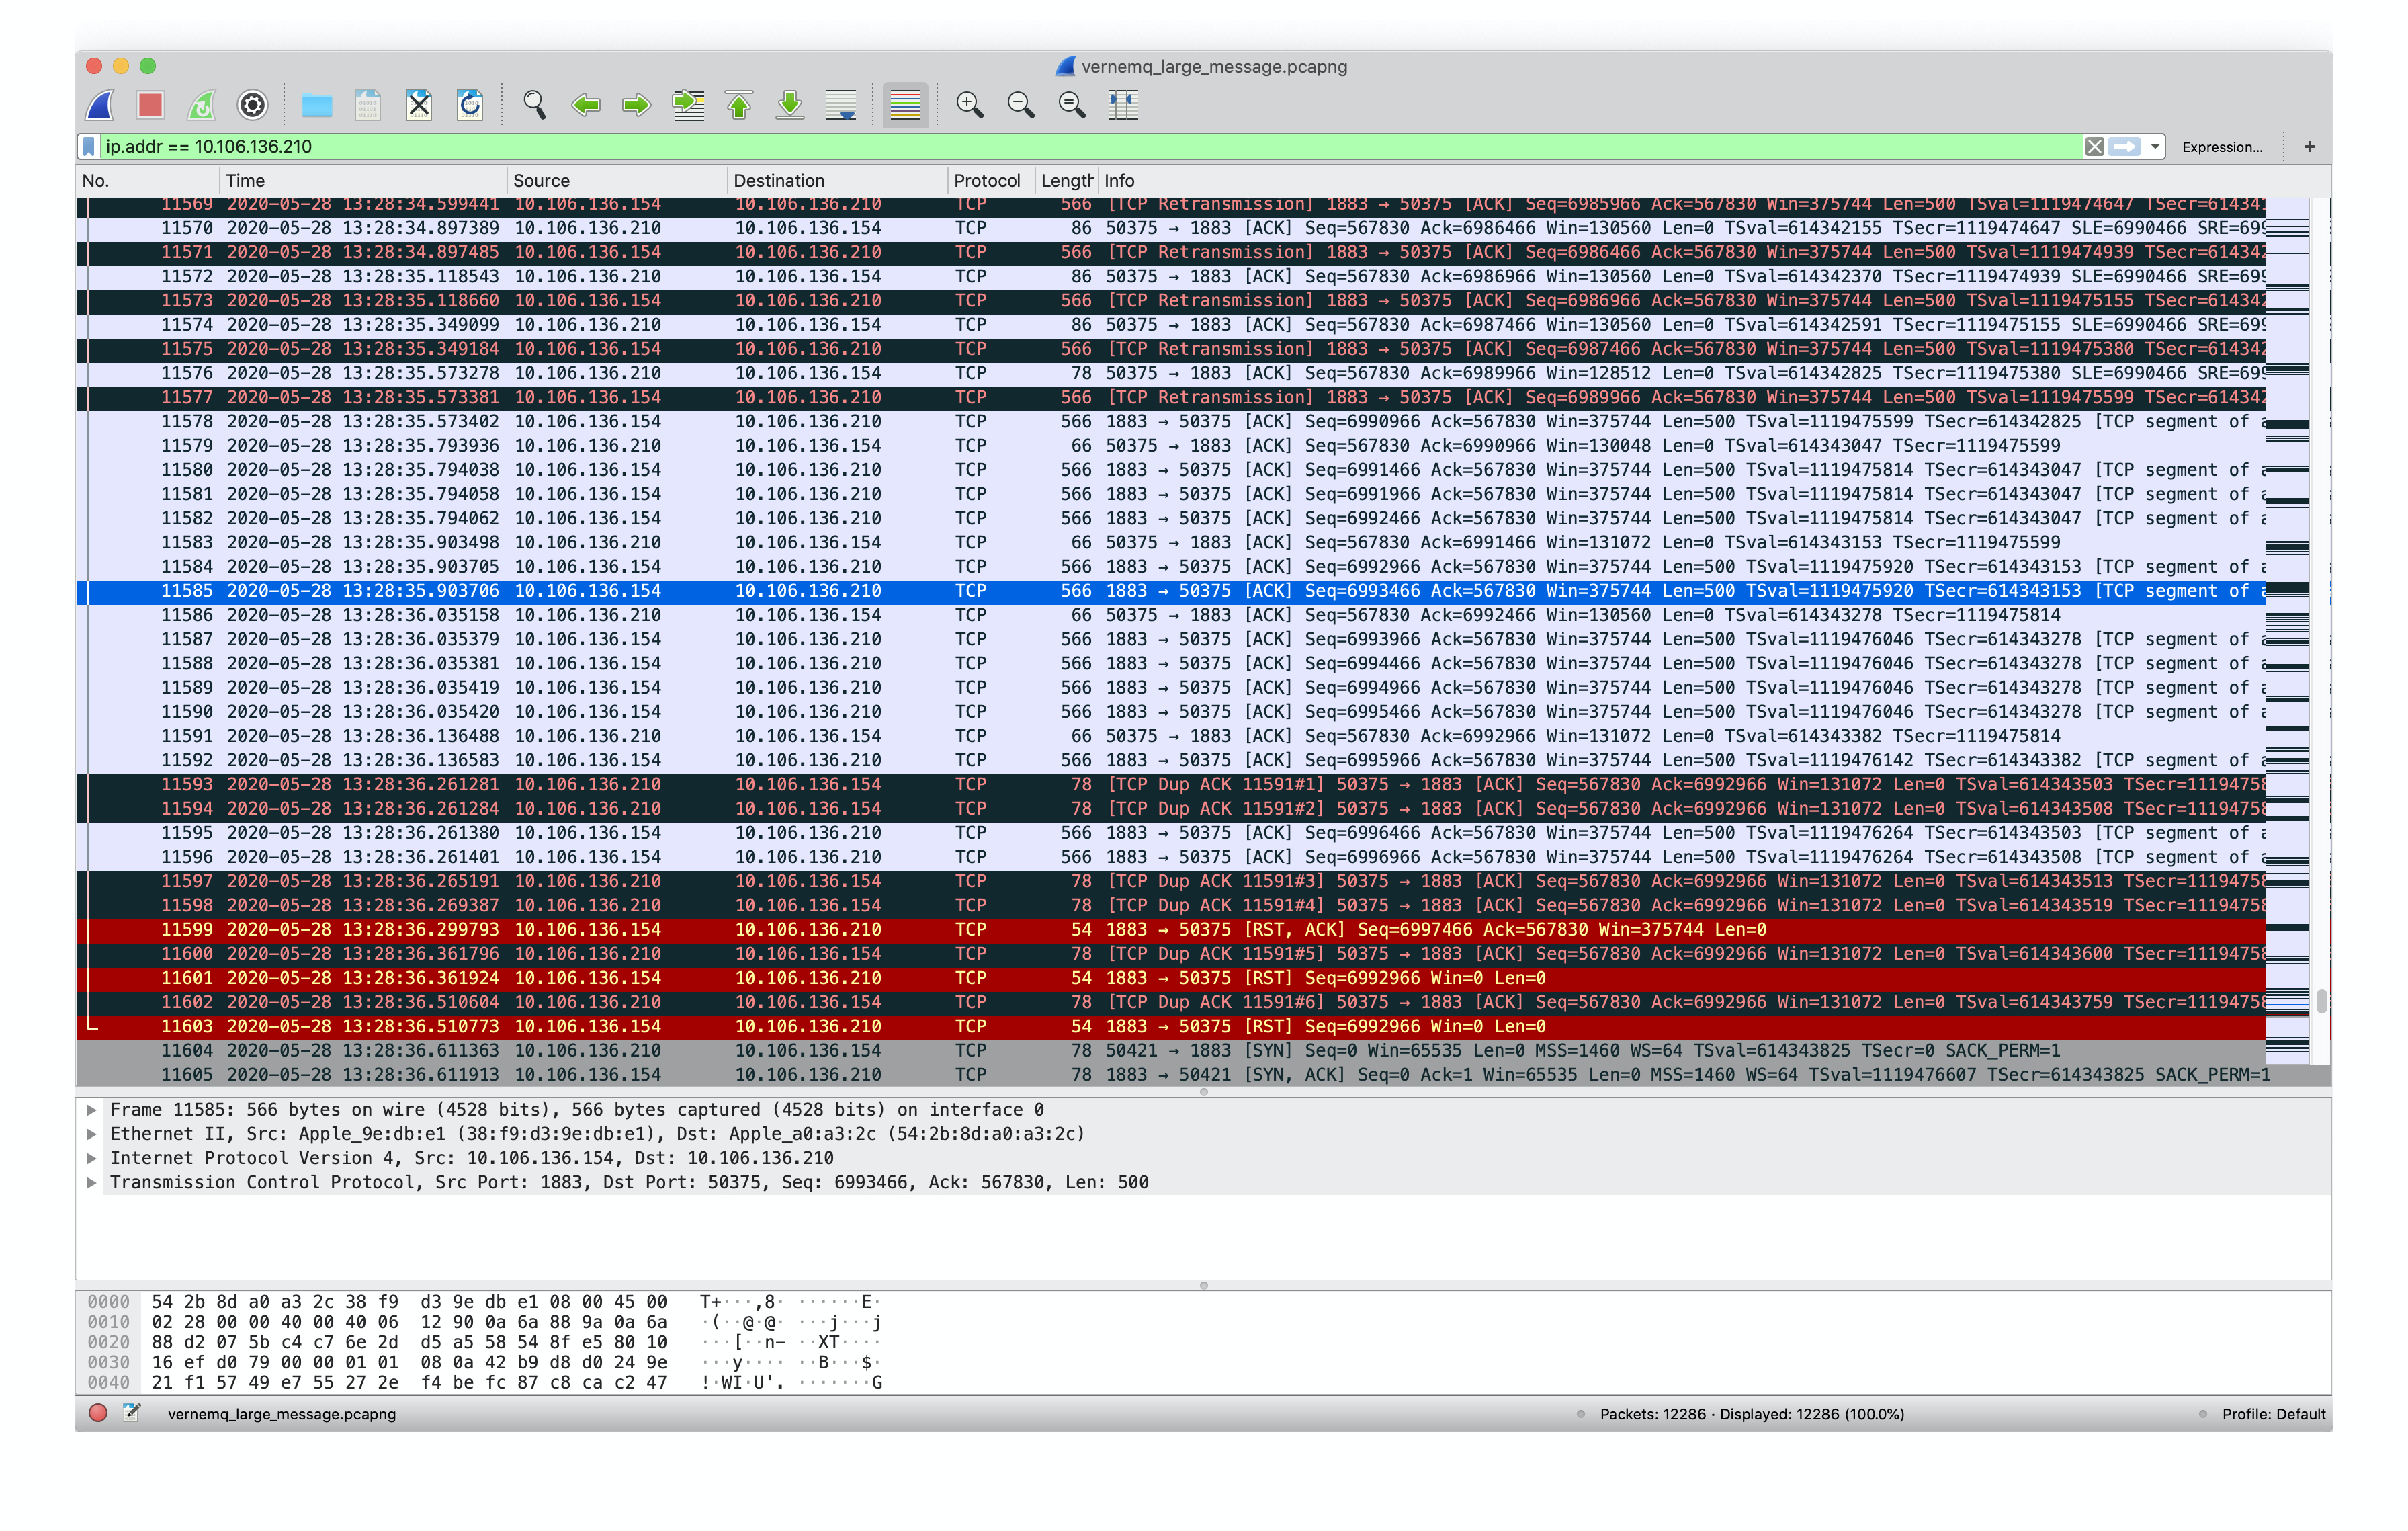The image size is (2408, 1531).
Task: Expand the Ethernet II details
Action: coord(91,1134)
